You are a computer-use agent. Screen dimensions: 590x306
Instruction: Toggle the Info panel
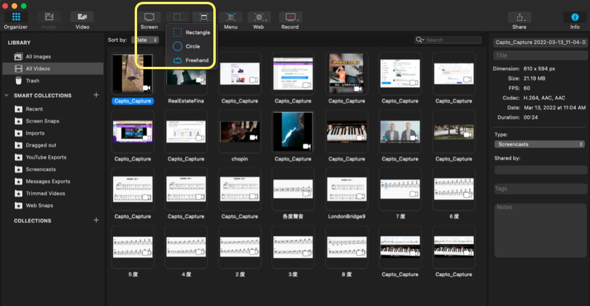[x=575, y=17]
